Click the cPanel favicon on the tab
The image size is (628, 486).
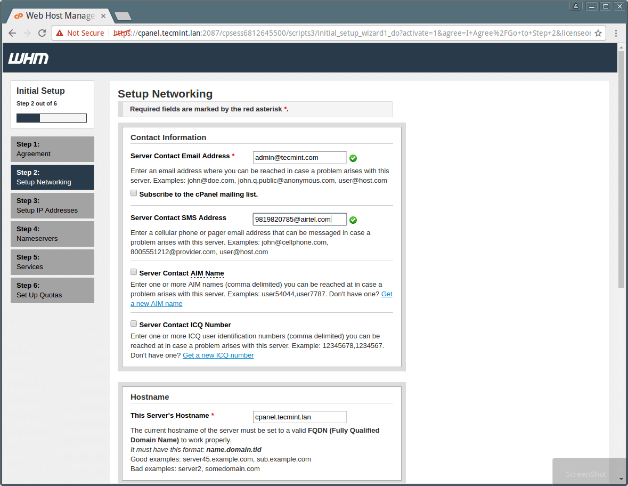click(x=19, y=16)
